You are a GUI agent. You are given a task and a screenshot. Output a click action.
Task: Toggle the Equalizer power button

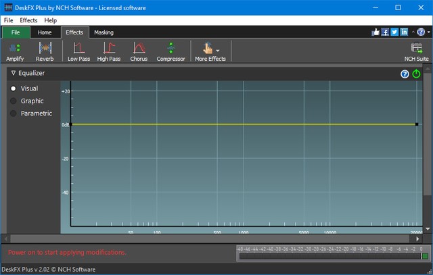click(417, 74)
